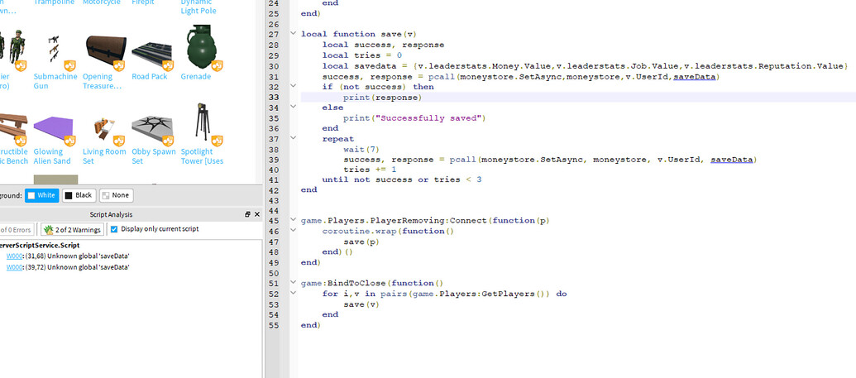Open the Glowing Alien Sand name link

tap(52, 156)
